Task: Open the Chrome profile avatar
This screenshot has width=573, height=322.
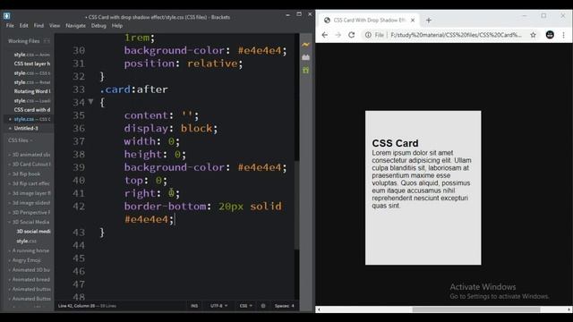Action: point(550,35)
